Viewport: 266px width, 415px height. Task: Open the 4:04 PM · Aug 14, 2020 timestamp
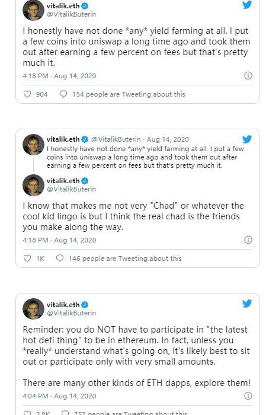point(59,396)
